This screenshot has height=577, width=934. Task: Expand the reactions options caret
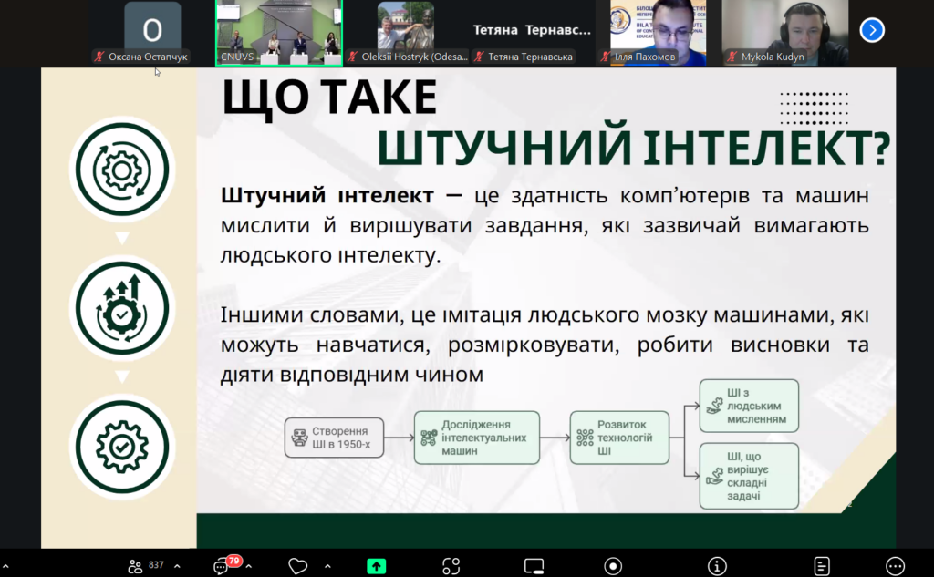325,566
